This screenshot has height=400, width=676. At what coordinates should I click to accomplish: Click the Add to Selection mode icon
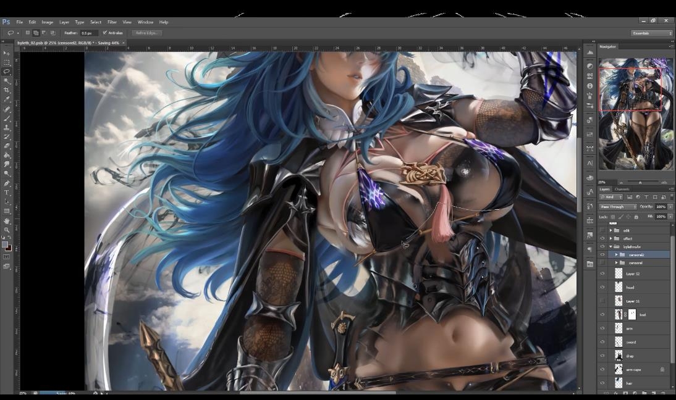click(36, 33)
